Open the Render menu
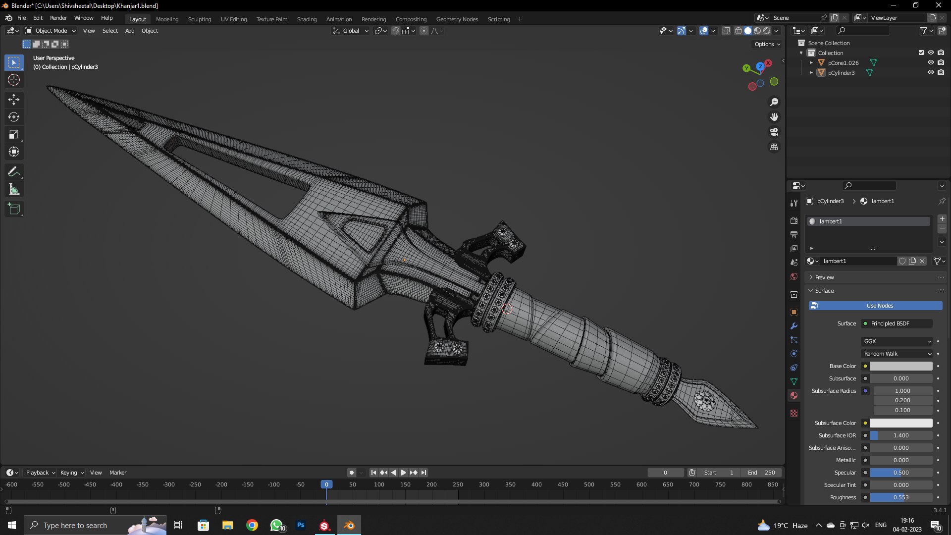 58,18
